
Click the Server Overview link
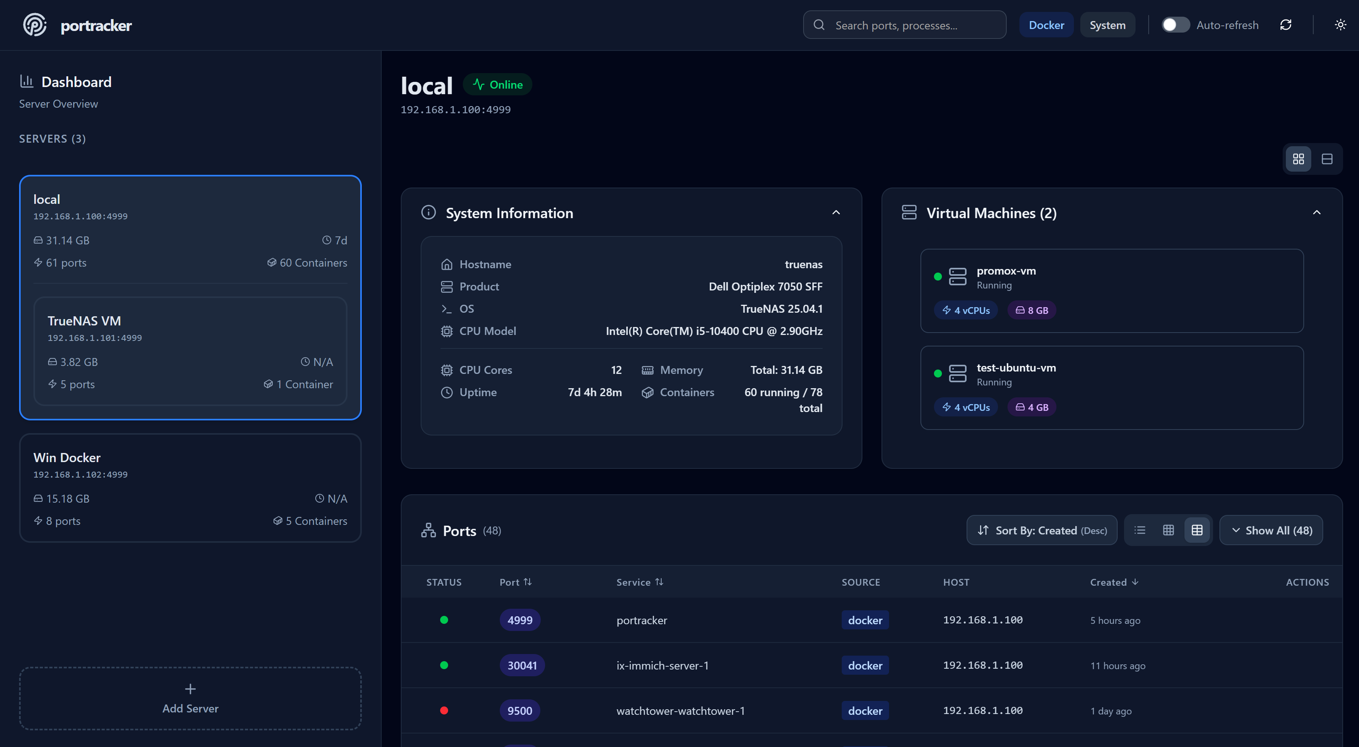point(58,103)
